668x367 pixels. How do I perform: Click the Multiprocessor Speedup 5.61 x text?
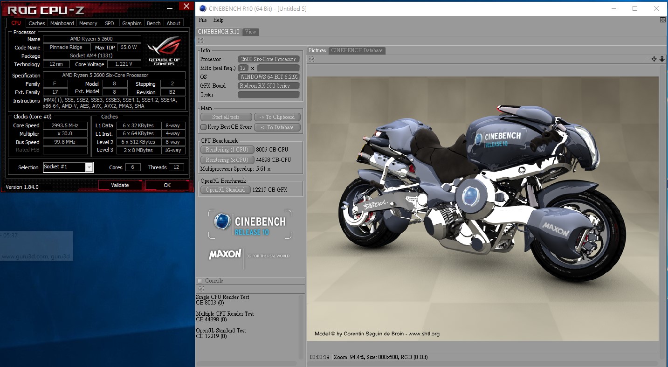(x=235, y=169)
